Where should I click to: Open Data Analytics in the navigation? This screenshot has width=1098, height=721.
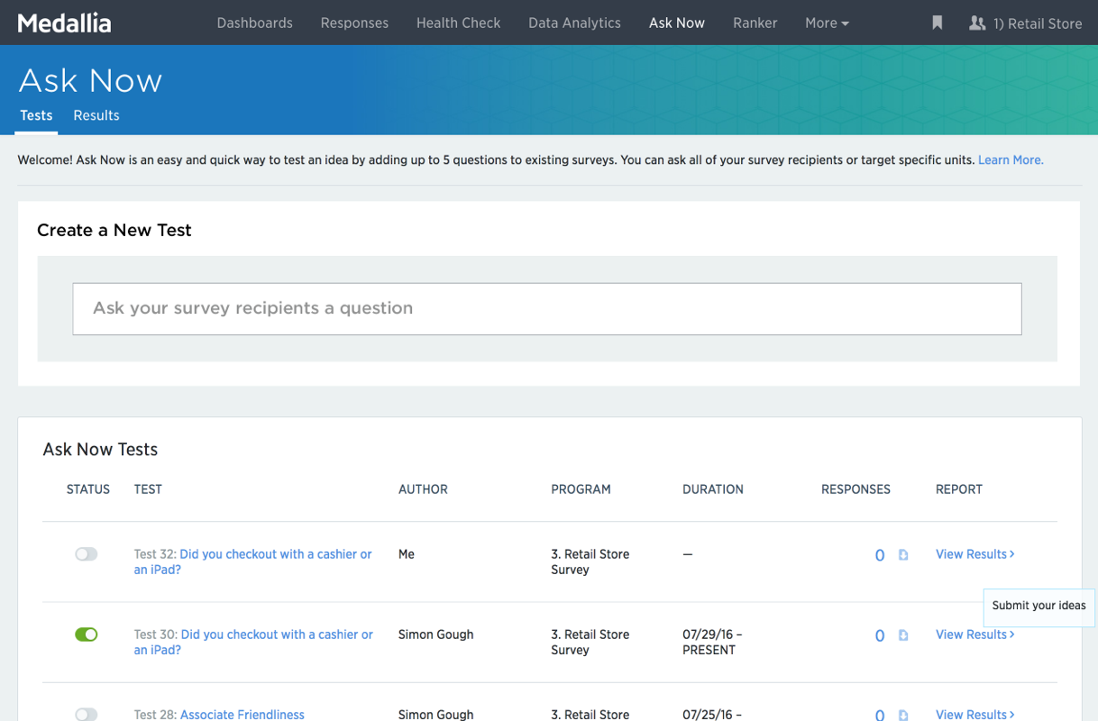tap(574, 23)
